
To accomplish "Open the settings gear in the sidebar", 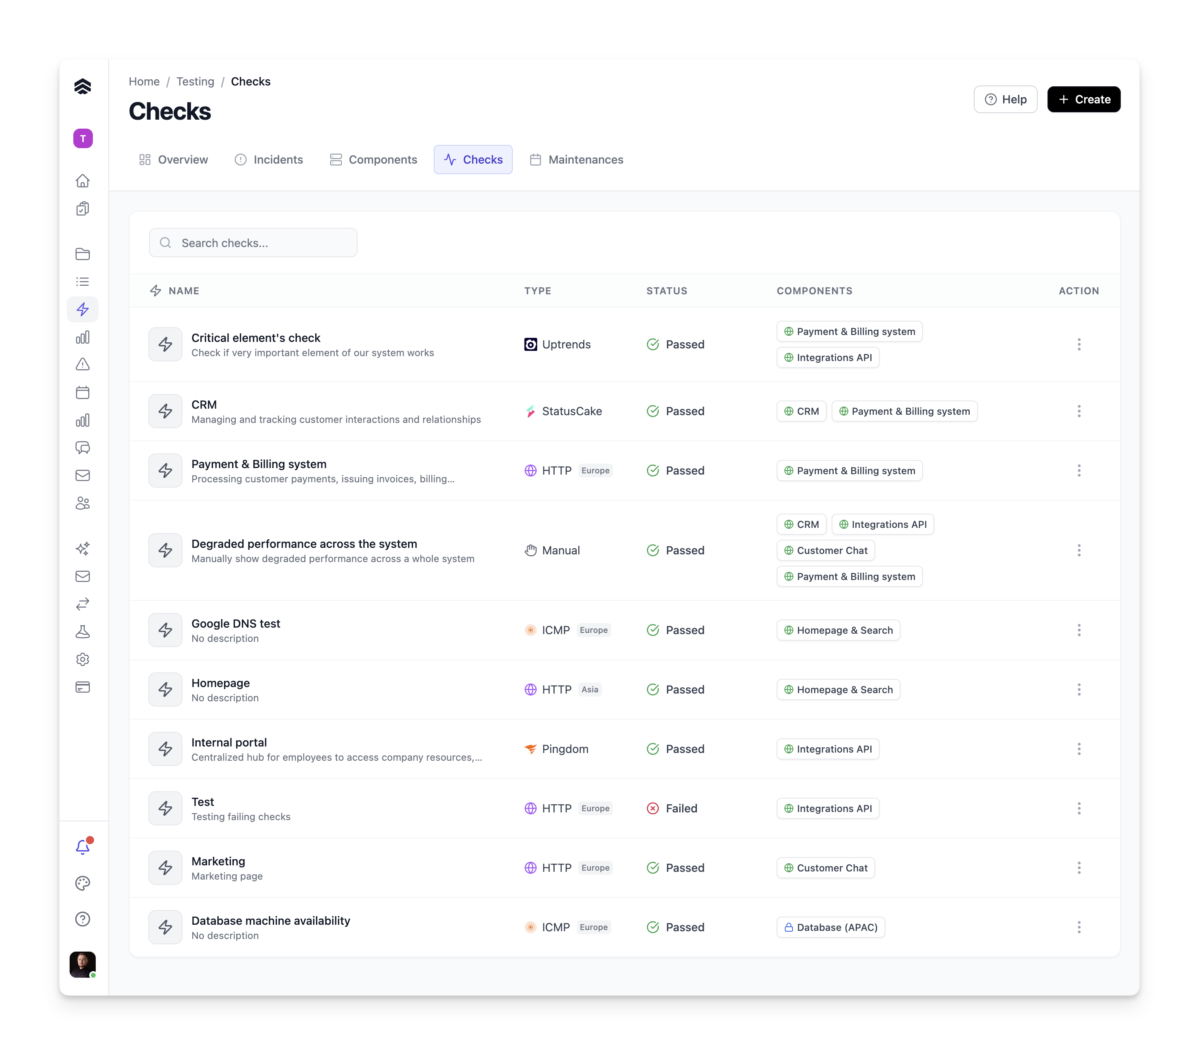I will click(x=83, y=659).
